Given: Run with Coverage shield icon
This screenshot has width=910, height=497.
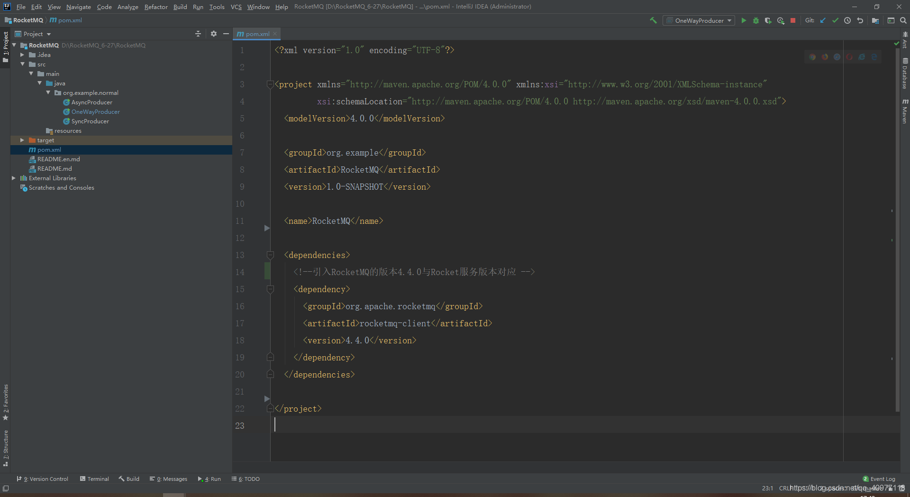Looking at the screenshot, I should (x=768, y=20).
